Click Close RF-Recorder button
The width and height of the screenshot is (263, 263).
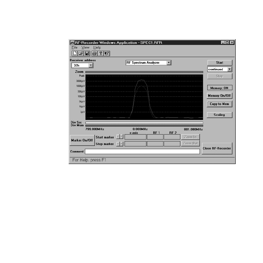tap(217, 148)
